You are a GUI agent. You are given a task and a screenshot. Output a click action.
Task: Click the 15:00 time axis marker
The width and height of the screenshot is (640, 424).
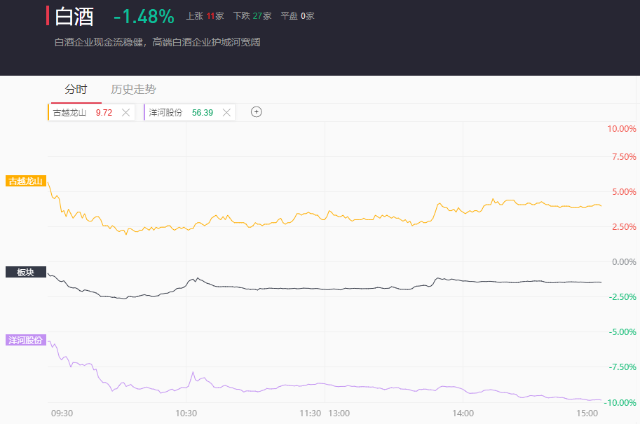tap(587, 413)
